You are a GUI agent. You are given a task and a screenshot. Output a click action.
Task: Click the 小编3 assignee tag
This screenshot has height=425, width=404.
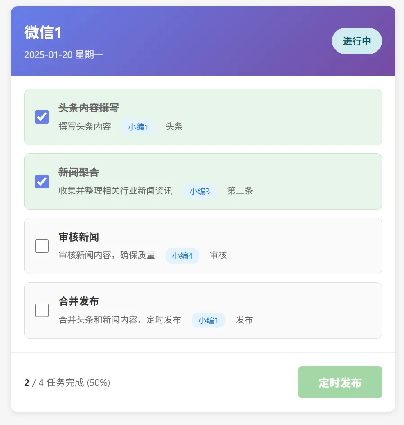[x=199, y=191]
